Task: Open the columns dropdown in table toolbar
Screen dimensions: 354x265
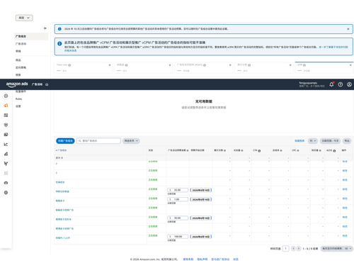Action: 312,141
